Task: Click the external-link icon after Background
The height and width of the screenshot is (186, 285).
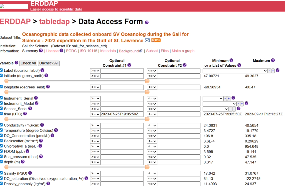Action: (141, 51)
